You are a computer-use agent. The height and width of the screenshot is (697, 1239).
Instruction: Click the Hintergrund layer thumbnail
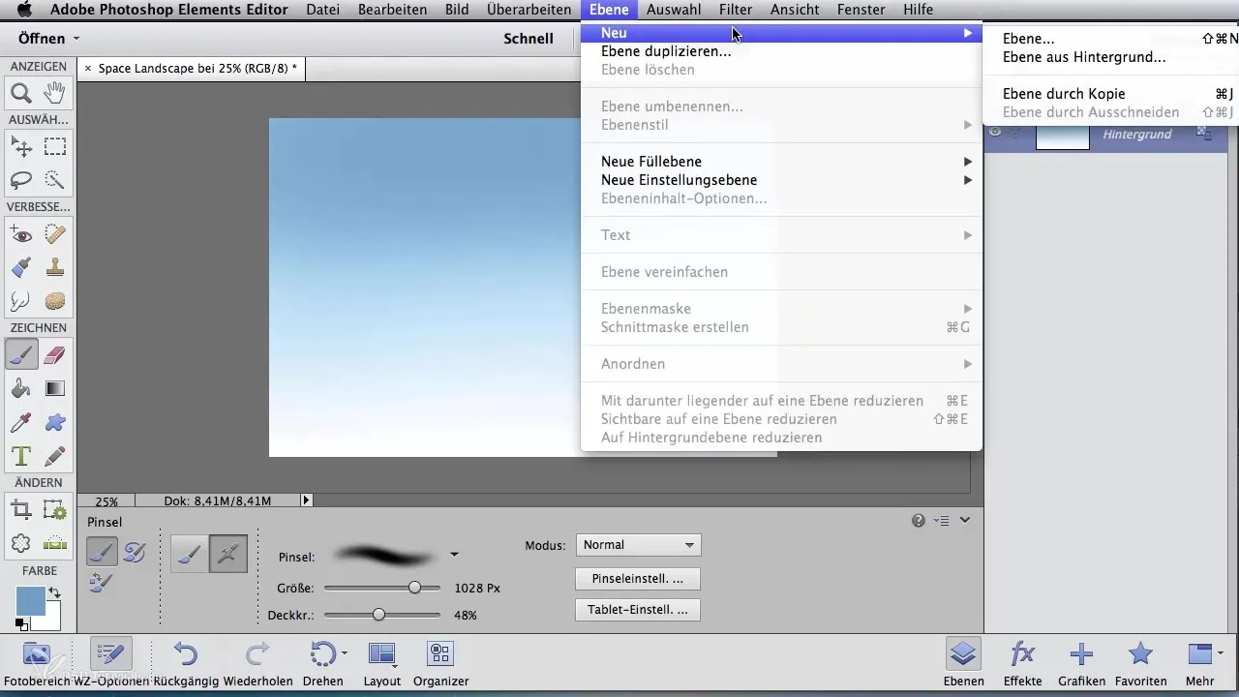point(1062,135)
